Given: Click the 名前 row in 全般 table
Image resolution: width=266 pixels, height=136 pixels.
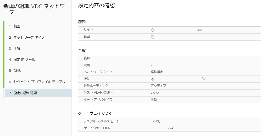Looking at the screenshot, I should pyautogui.click(x=87, y=58).
